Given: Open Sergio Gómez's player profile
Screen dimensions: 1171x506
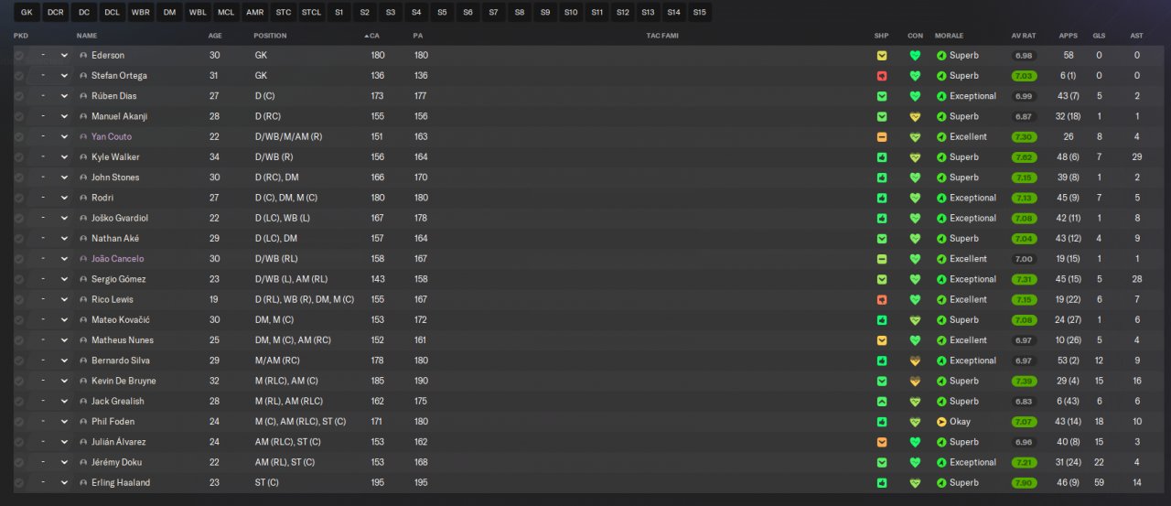Looking at the screenshot, I should [x=118, y=279].
